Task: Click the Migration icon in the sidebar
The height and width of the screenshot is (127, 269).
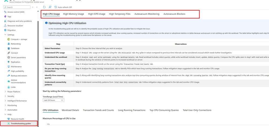Action: coord(5,30)
